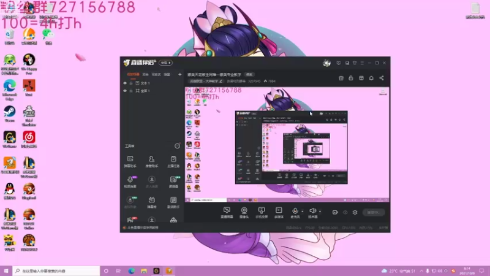Open the store icon left of the padlock

click(x=341, y=78)
